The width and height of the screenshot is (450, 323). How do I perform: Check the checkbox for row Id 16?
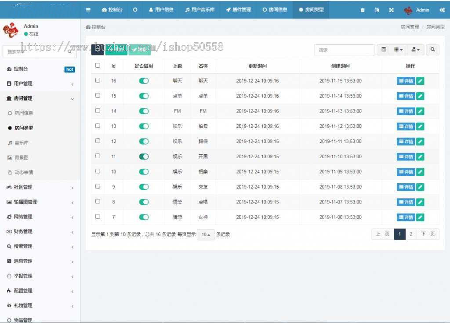click(98, 80)
